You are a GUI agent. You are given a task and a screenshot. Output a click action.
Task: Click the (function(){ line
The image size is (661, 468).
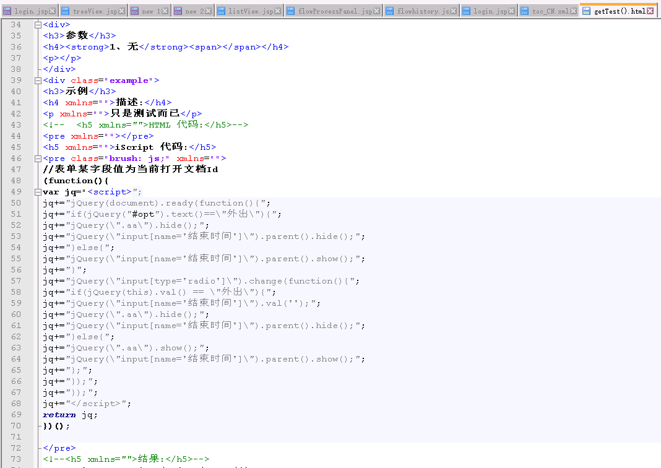point(76,181)
